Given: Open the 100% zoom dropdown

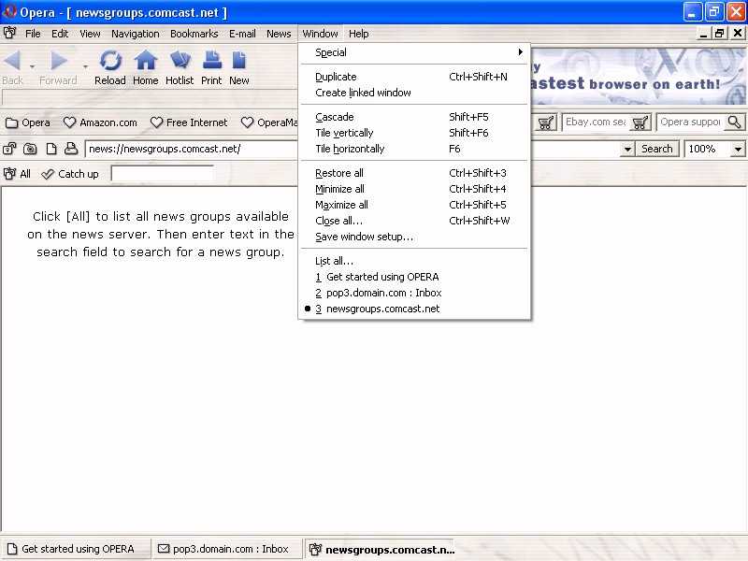Looking at the screenshot, I should (738, 149).
